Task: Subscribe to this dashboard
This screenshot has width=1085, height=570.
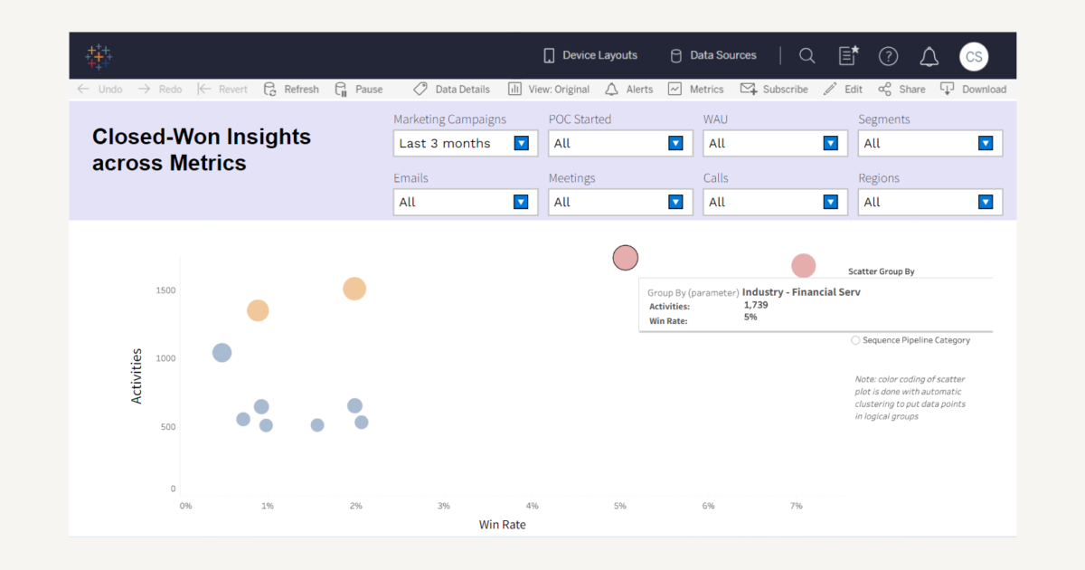Action: click(775, 89)
